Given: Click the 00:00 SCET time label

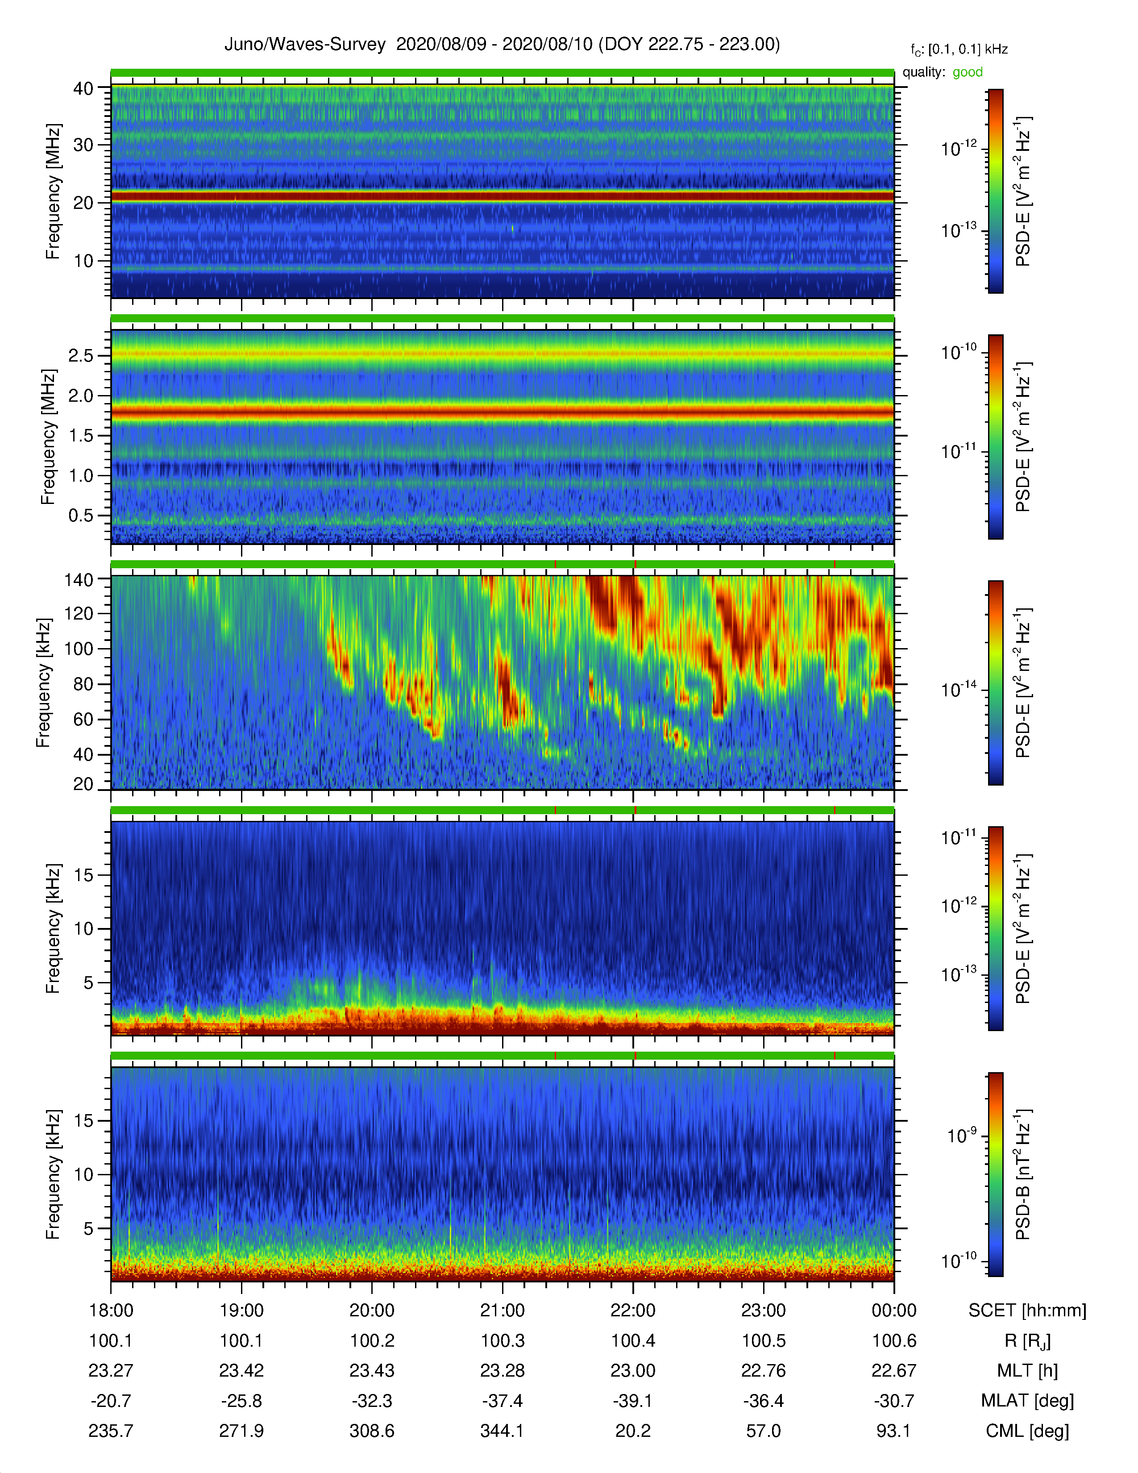Looking at the screenshot, I should coord(894,1311).
